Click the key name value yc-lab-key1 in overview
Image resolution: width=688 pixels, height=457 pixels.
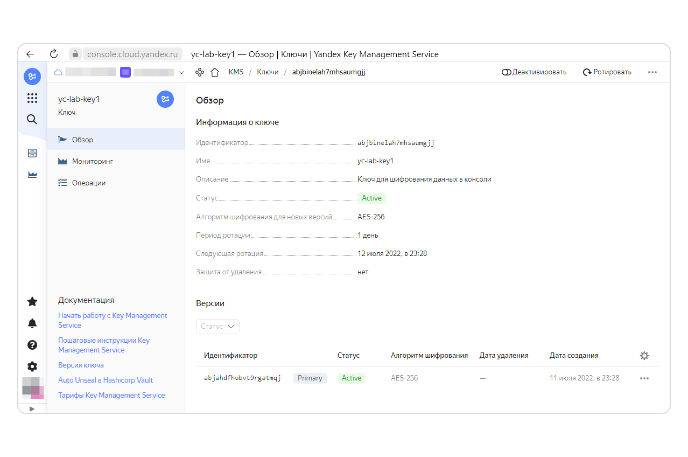tap(375, 161)
